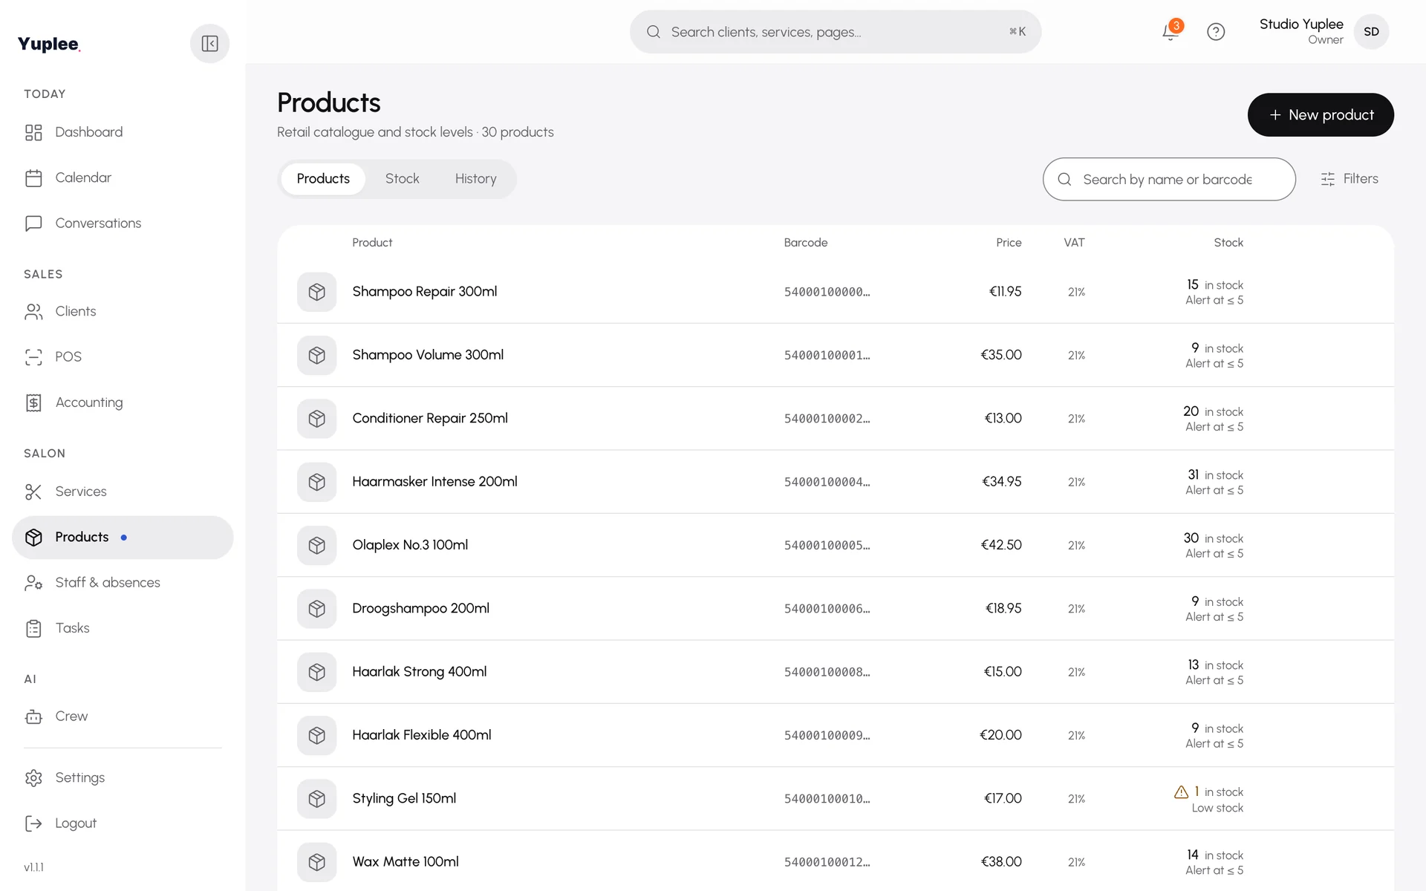Click the Barcode column header
The height and width of the screenshot is (891, 1426).
click(x=805, y=243)
